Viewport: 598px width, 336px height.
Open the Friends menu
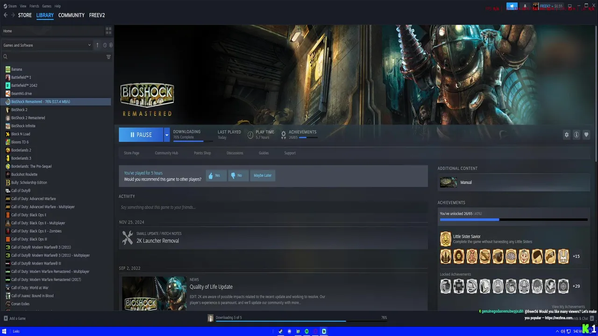(34, 6)
